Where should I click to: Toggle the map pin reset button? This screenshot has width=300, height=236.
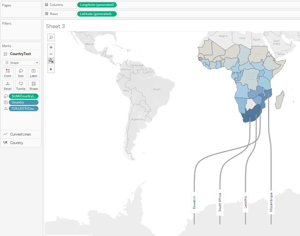(x=51, y=61)
